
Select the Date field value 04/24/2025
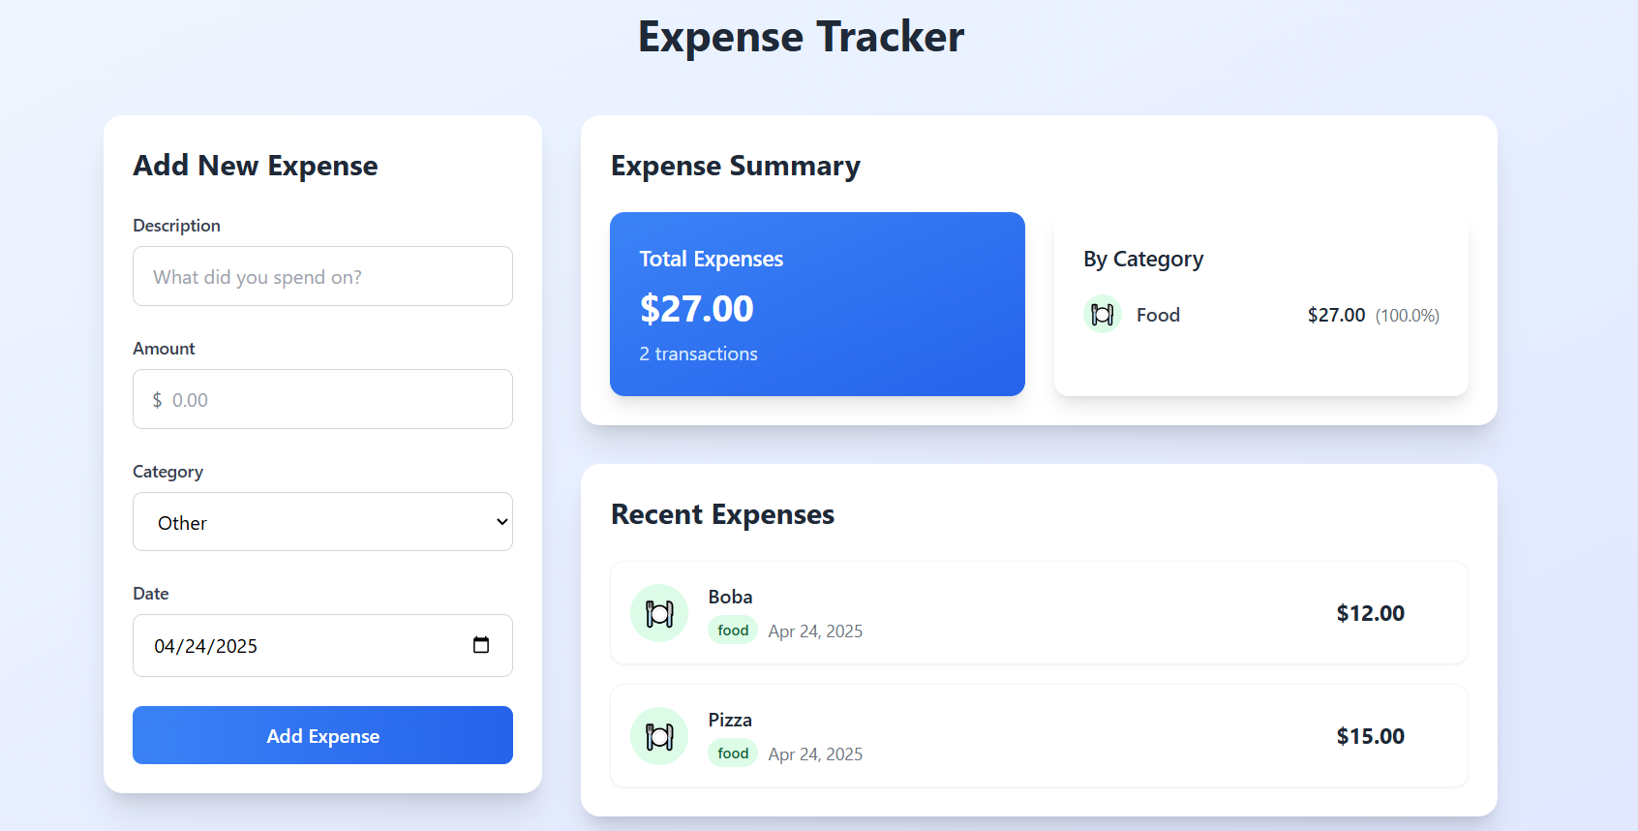[206, 646]
